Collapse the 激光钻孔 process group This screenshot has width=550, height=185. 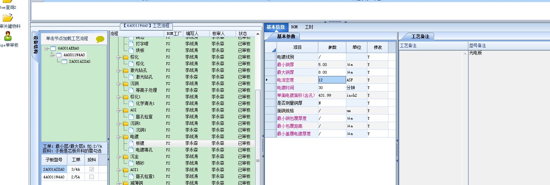pos(118,71)
